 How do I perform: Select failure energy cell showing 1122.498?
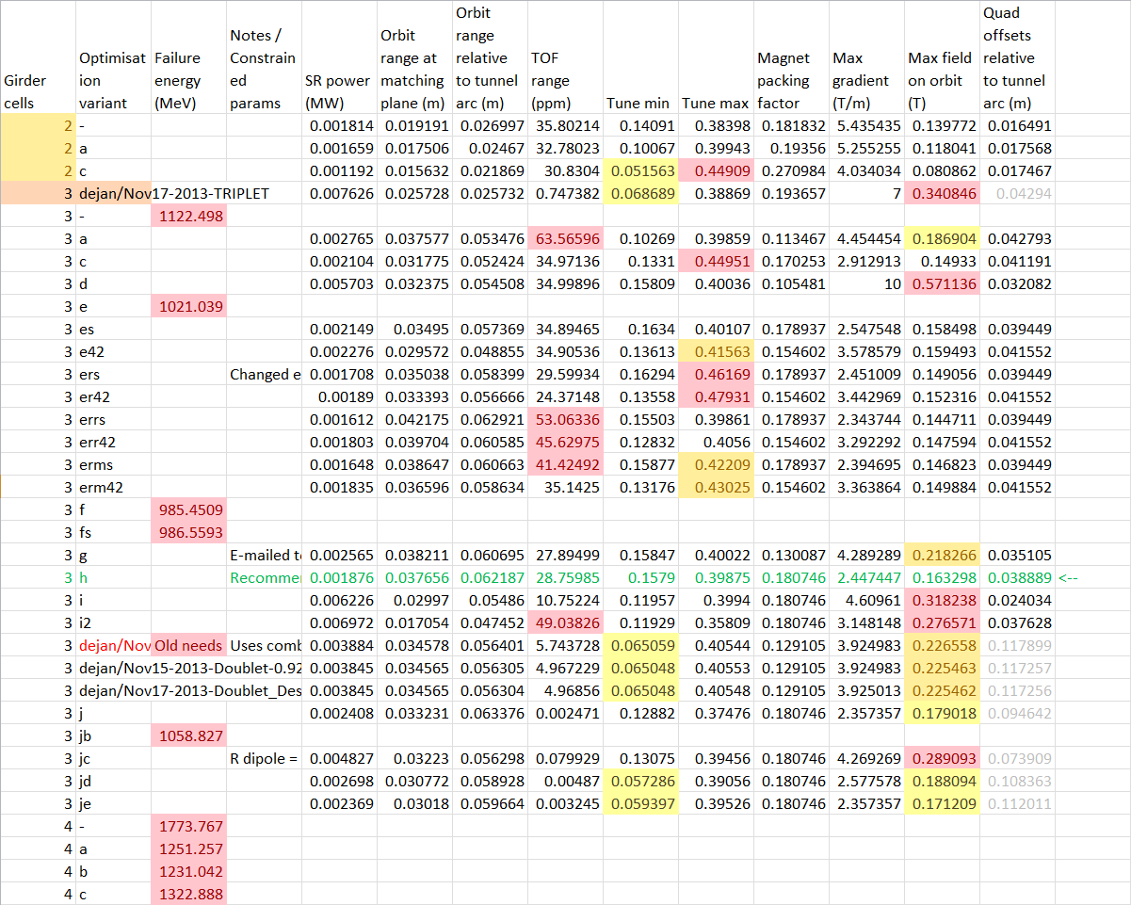click(188, 217)
